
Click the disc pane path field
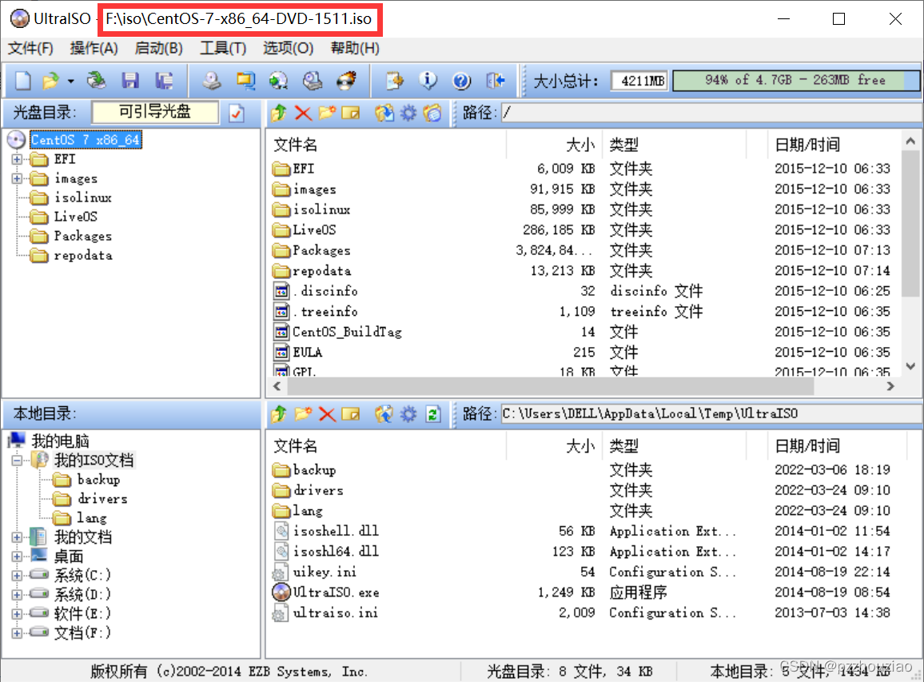[711, 113]
